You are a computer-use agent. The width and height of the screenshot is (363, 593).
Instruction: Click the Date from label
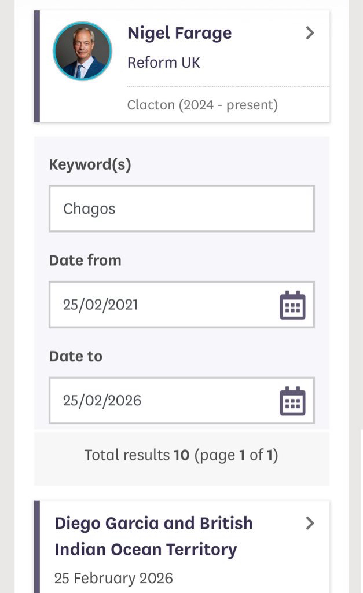(x=85, y=261)
